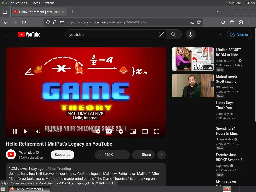Open Unspeakable channel name
Image resolution: width=256 pixels, height=192 pixels.
[224, 139]
